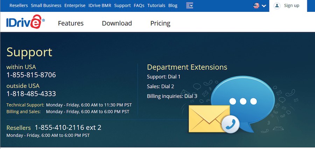Click the Resellers label above the hours

[19, 128]
